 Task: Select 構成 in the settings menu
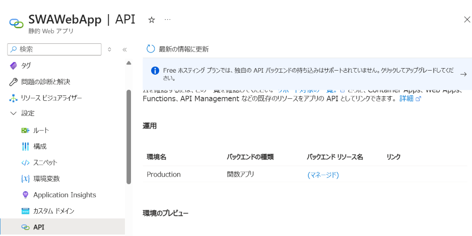point(40,146)
